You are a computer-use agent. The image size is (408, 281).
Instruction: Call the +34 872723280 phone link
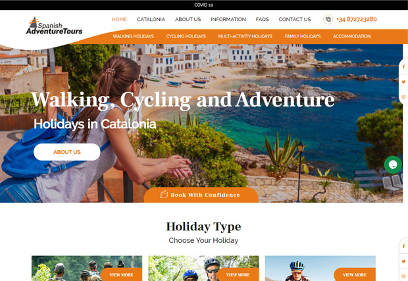pos(357,19)
